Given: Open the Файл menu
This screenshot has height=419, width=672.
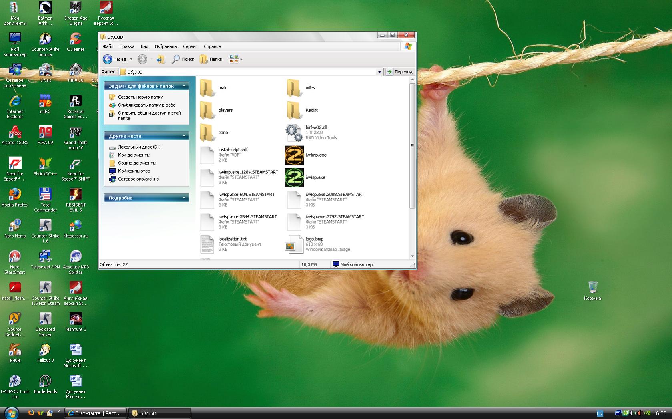Looking at the screenshot, I should coord(108,46).
